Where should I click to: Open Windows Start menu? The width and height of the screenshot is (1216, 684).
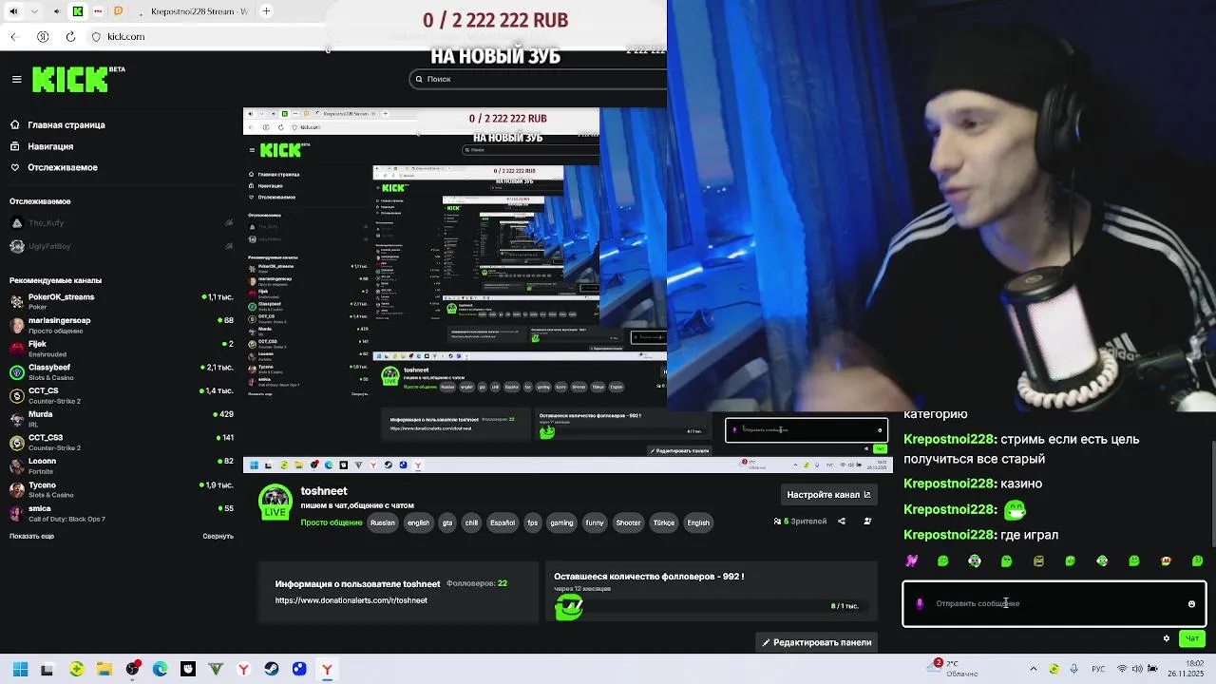point(20,669)
